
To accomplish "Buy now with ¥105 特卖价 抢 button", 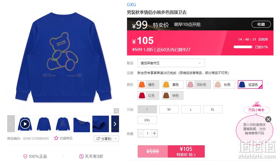I will coord(186,151).
